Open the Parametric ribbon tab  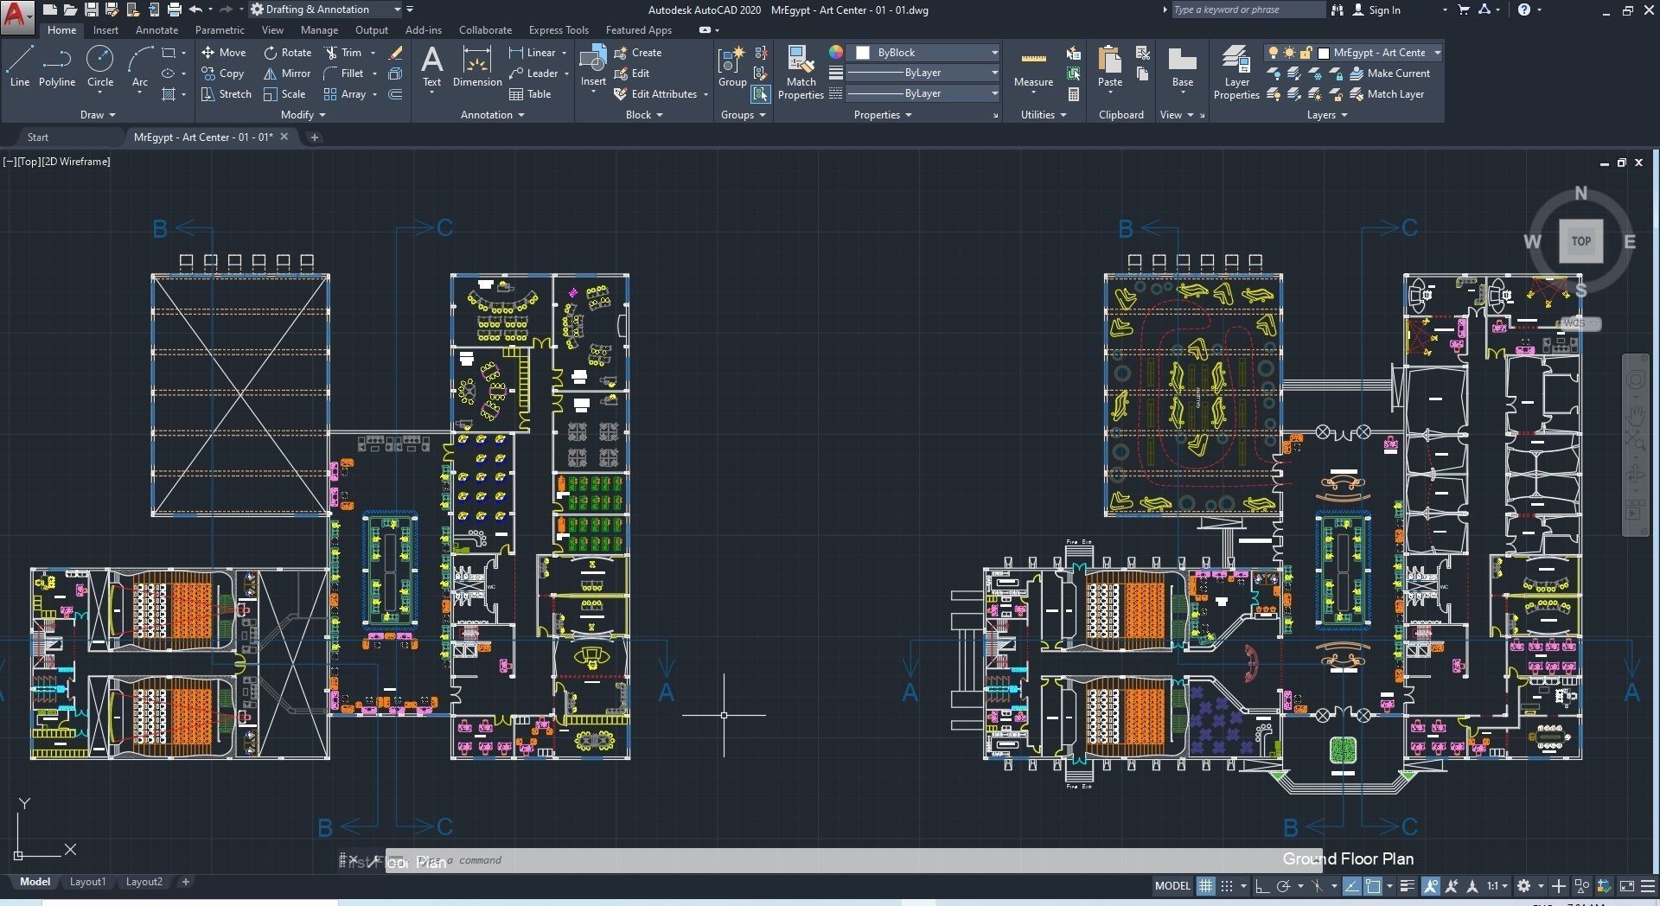tap(220, 30)
